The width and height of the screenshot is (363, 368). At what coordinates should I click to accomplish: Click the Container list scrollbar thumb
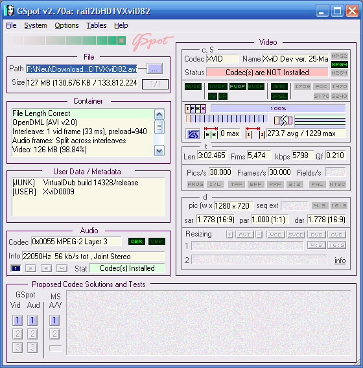pyautogui.click(x=159, y=127)
